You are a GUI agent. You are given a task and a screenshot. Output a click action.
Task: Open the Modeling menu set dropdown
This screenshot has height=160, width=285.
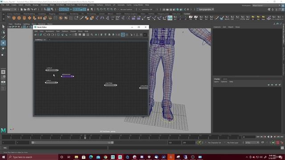tap(9, 9)
